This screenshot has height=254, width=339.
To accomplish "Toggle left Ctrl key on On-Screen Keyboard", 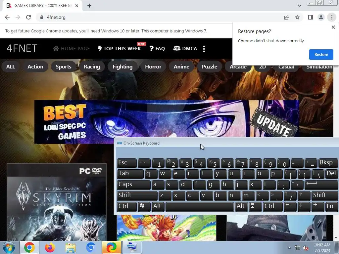I will coord(127,206).
